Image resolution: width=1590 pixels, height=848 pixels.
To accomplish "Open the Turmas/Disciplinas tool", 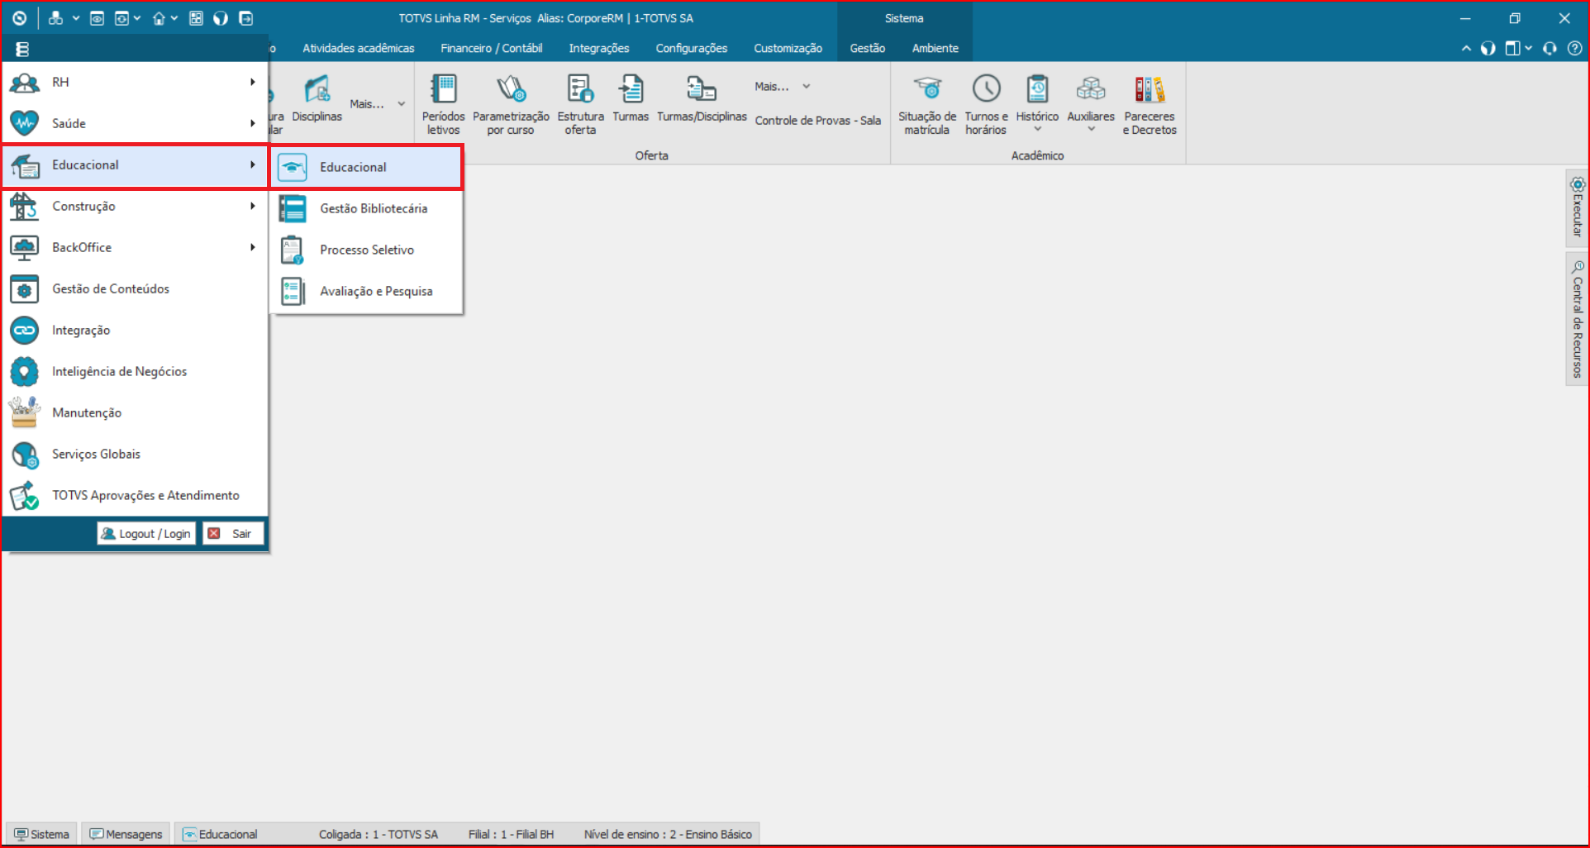I will pyautogui.click(x=702, y=99).
